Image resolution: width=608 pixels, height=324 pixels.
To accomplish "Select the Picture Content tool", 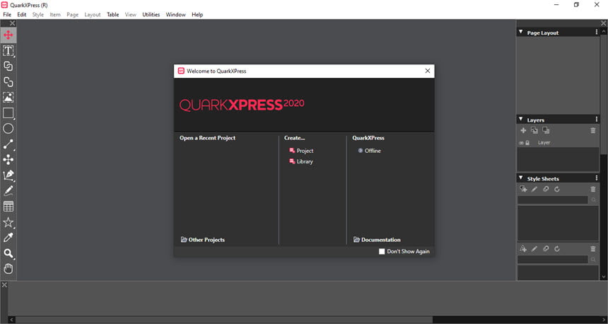I will (x=8, y=97).
